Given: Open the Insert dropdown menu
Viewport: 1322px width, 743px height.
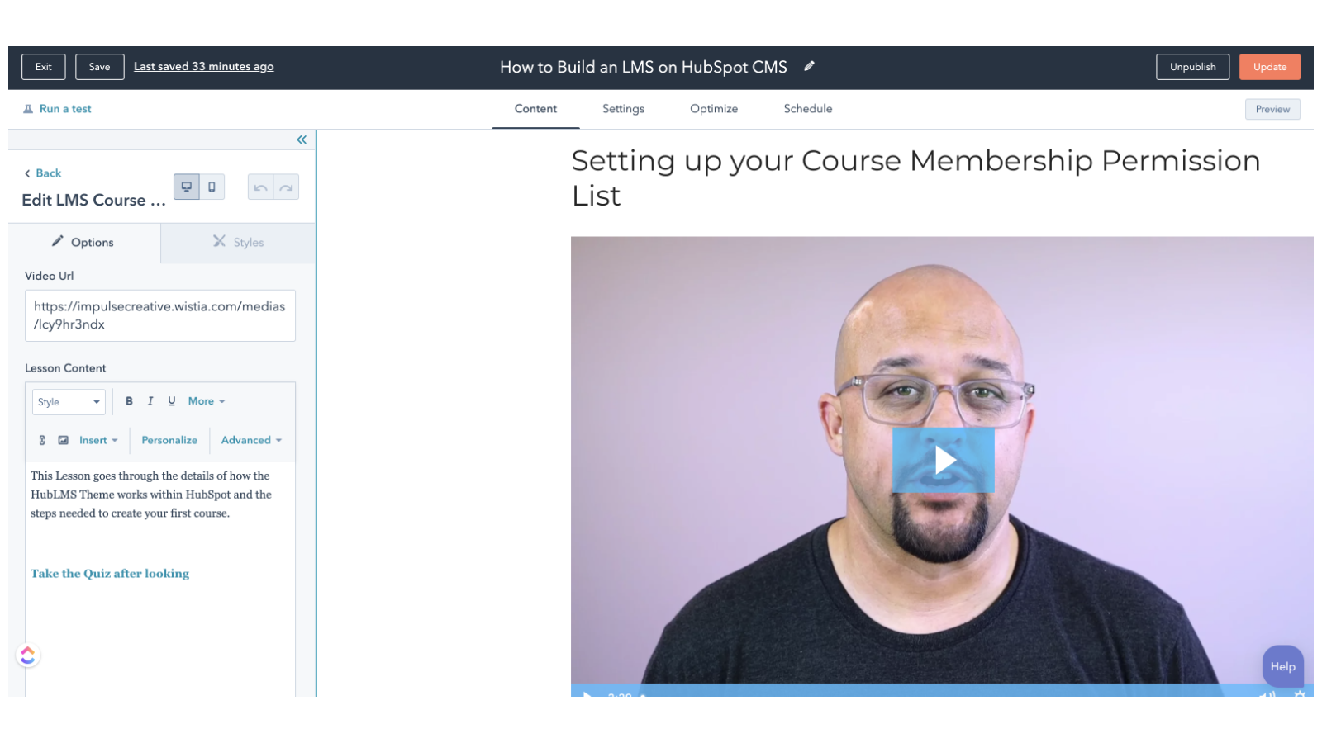Looking at the screenshot, I should [98, 440].
